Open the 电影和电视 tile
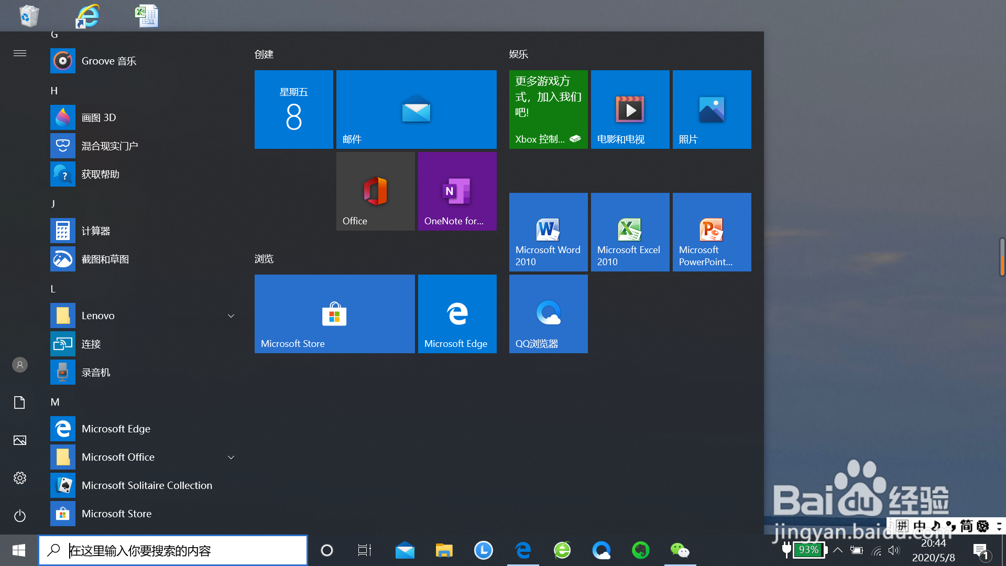 point(630,110)
